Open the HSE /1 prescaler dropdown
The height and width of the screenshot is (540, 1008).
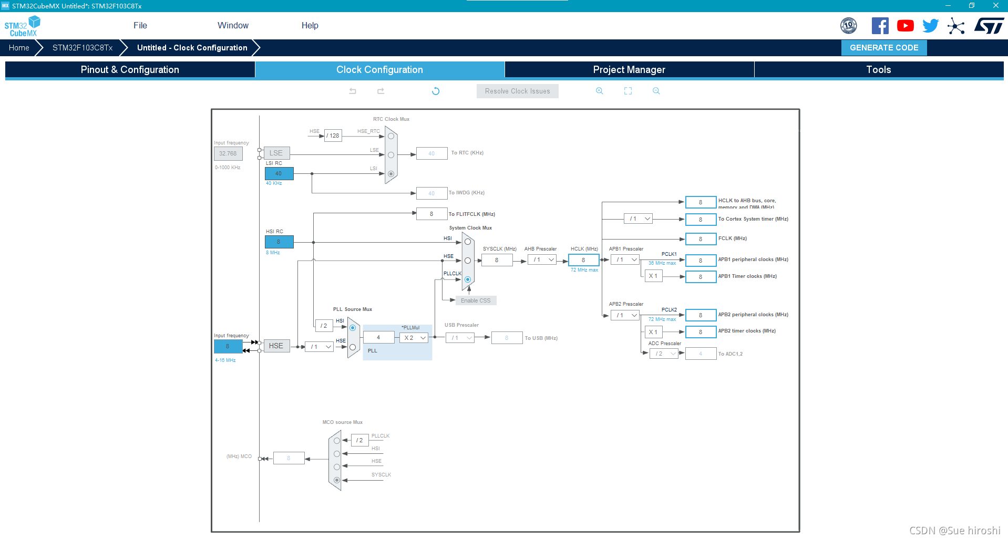(x=319, y=347)
